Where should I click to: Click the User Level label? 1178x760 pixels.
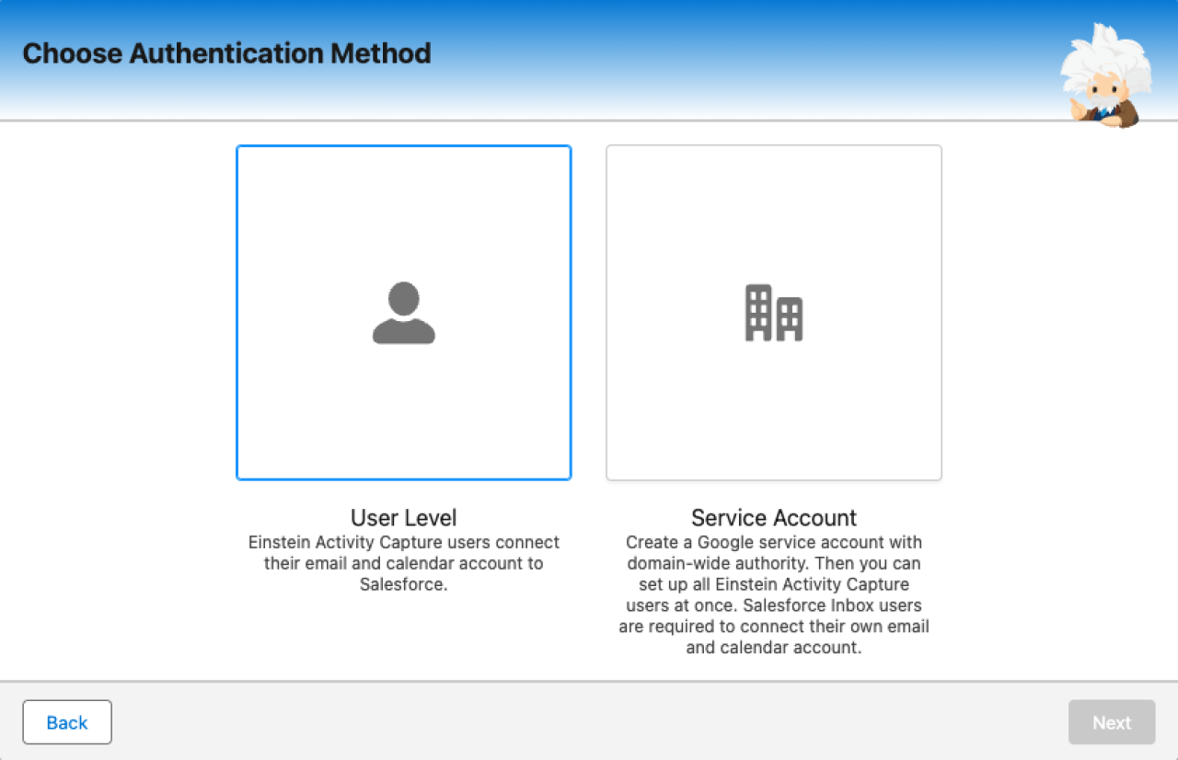(404, 517)
